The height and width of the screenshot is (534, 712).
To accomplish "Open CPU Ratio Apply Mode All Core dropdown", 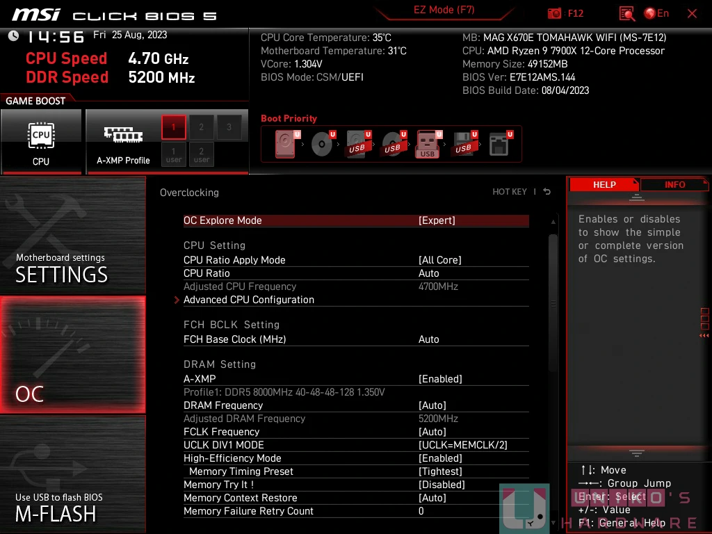I will (x=356, y=260).
